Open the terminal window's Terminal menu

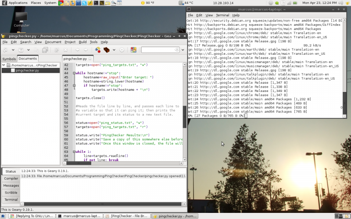pos(222,15)
